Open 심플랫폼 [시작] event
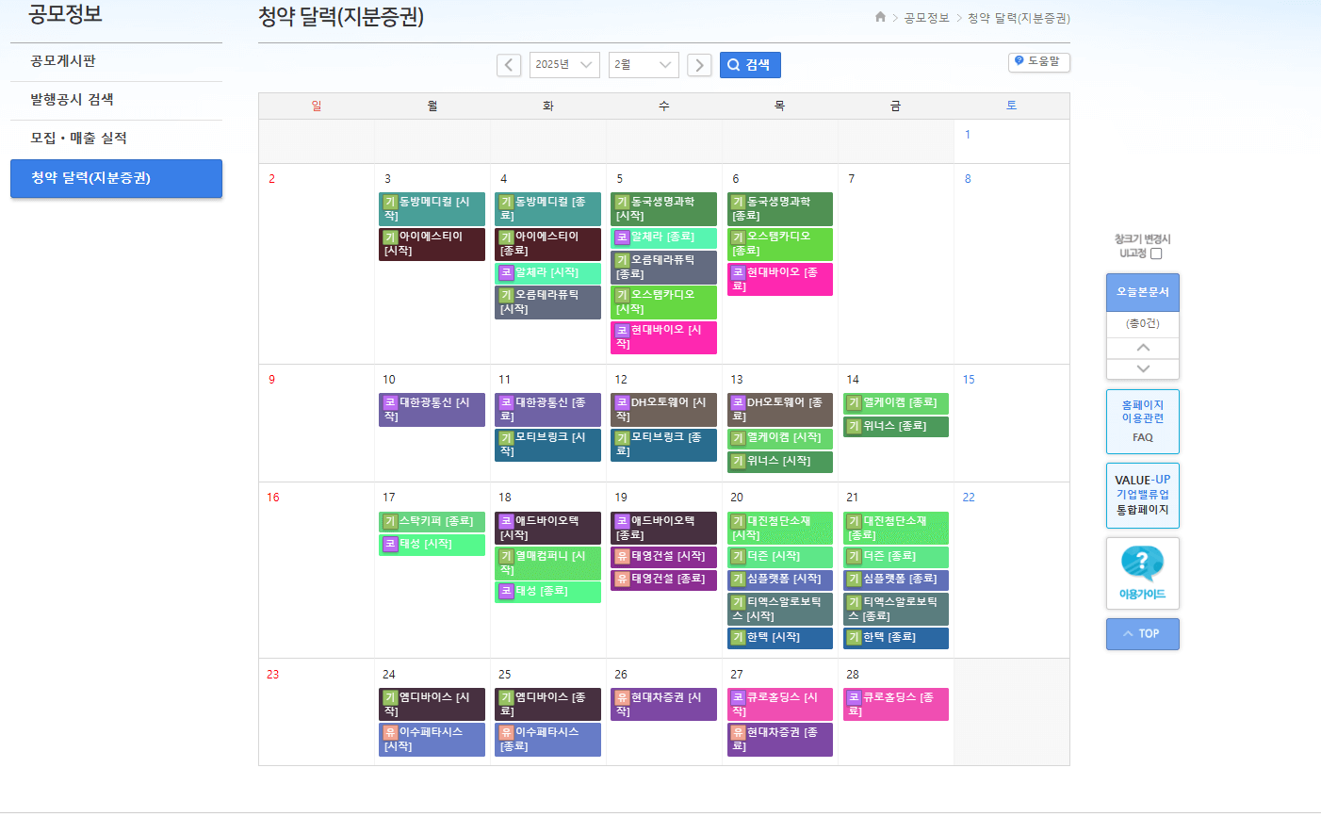This screenshot has width=1321, height=817. coord(779,580)
